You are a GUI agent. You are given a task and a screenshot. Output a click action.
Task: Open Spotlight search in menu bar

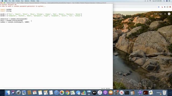click(x=164, y=1)
